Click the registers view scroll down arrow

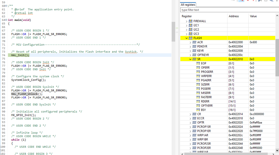[277, 150]
